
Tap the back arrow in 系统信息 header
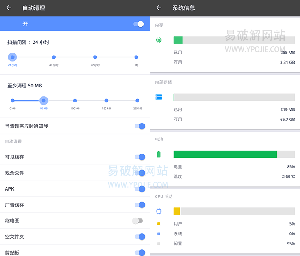coord(159,8)
